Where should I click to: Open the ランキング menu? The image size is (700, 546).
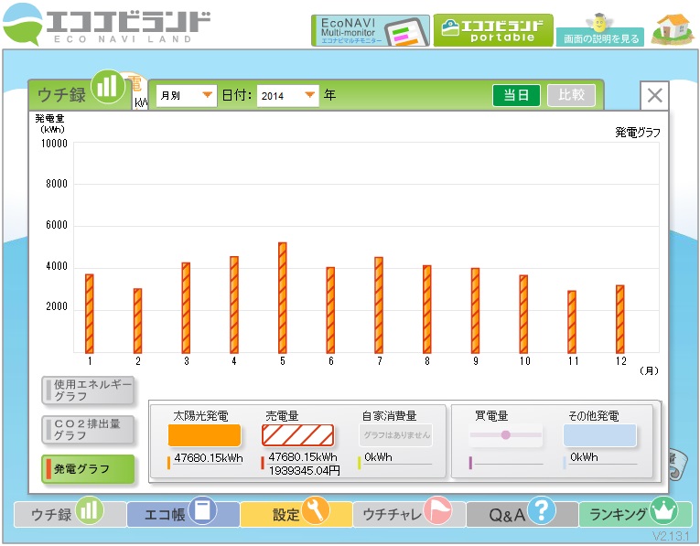coord(636,514)
